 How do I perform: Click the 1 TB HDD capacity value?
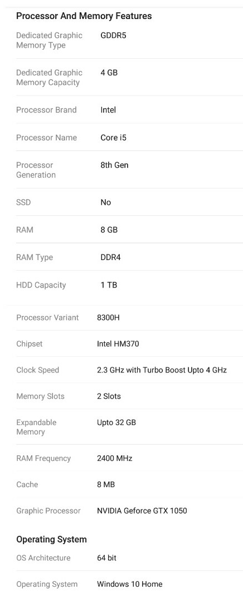point(109,285)
